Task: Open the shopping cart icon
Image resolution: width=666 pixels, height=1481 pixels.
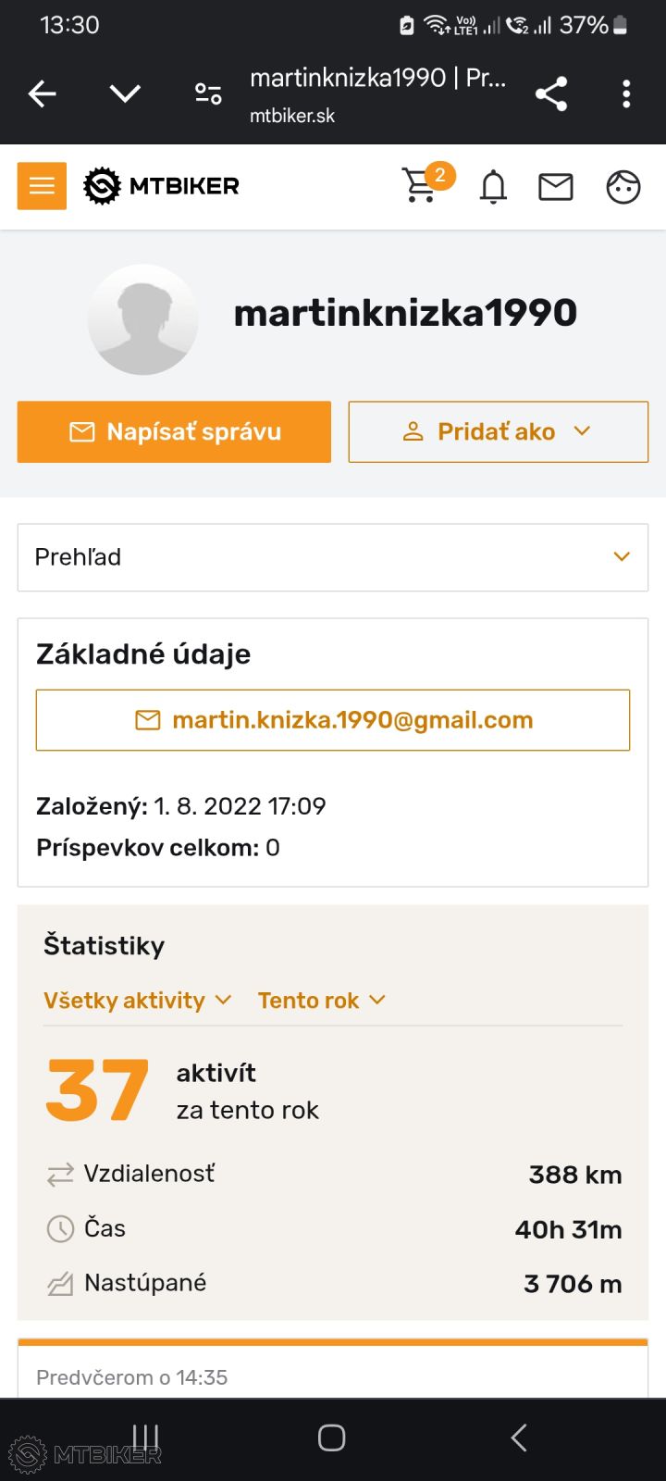Action: tap(422, 185)
